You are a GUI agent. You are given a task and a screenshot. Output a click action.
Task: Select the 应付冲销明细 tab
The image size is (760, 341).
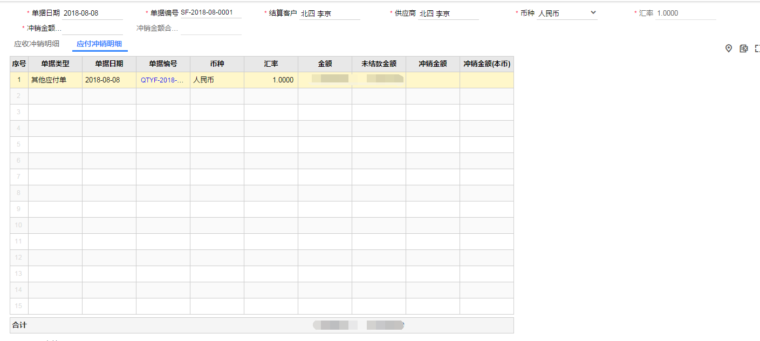99,44
